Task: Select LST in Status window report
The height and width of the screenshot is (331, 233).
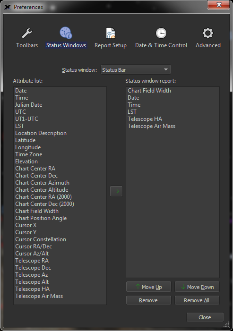Action: [x=173, y=112]
